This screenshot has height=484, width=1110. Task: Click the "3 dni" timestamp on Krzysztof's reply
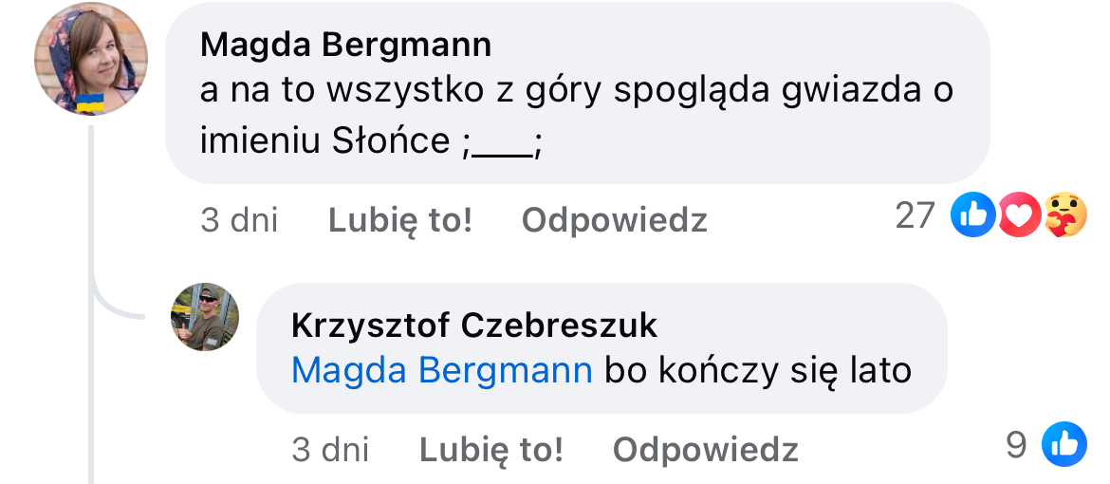click(330, 449)
